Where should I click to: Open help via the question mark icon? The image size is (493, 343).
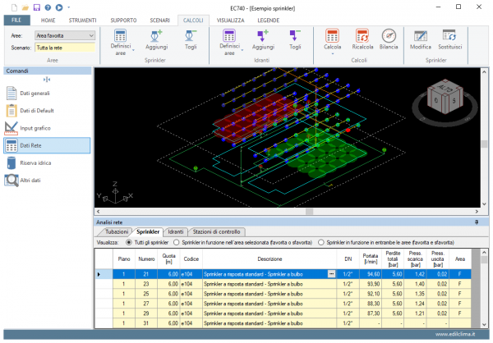pyautogui.click(x=48, y=7)
